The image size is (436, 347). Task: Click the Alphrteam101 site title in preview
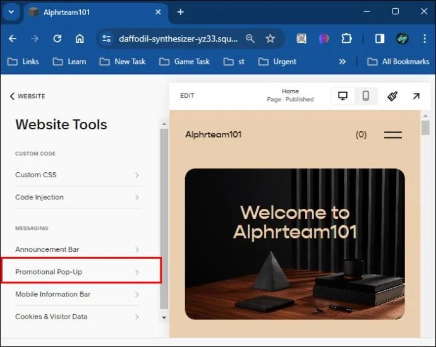pos(214,134)
